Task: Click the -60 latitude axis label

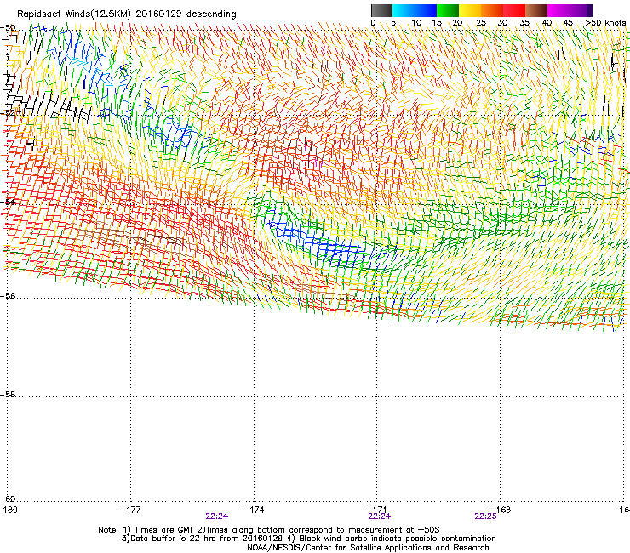Action: click(x=9, y=499)
